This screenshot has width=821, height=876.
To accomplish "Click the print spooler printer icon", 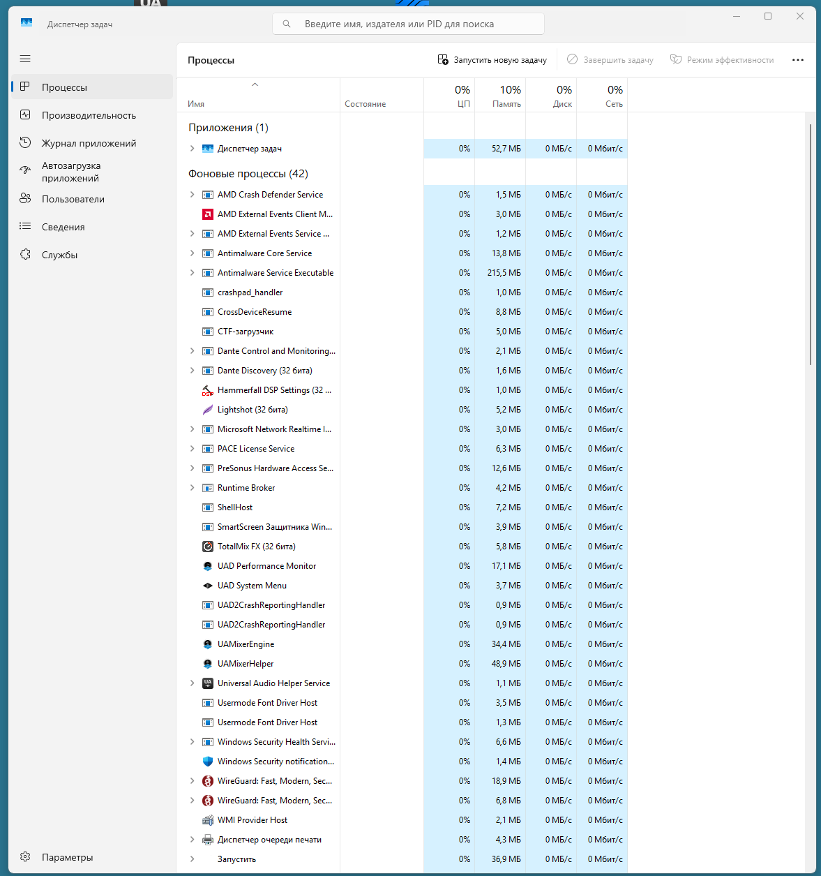I will [x=208, y=840].
